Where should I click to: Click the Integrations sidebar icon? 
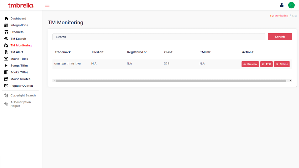click(6, 25)
